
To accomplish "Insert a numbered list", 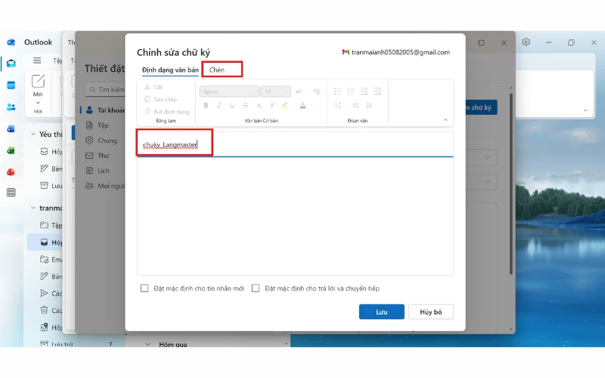I will coord(351,91).
